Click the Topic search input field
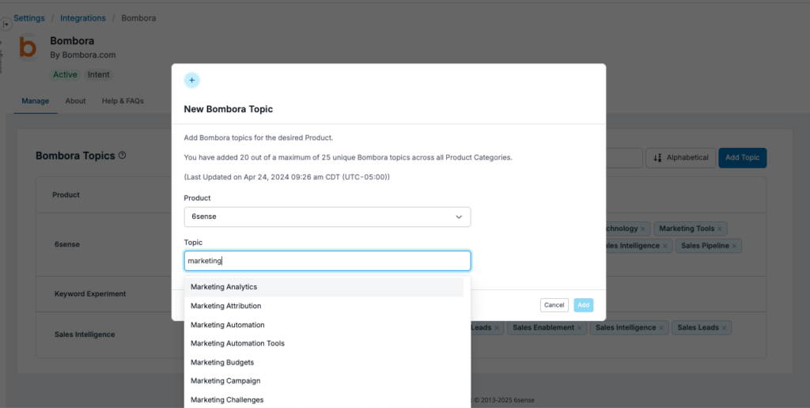 click(x=327, y=261)
